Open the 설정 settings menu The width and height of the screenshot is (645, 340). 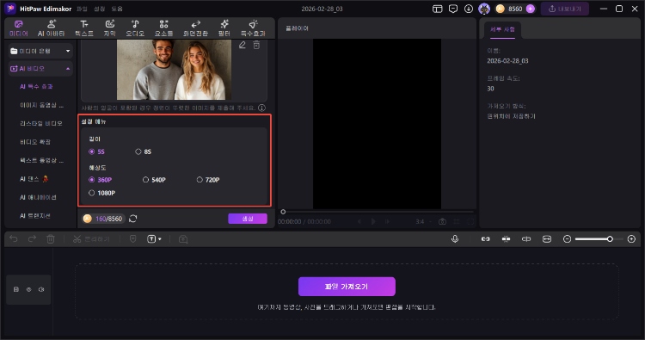[x=99, y=9]
